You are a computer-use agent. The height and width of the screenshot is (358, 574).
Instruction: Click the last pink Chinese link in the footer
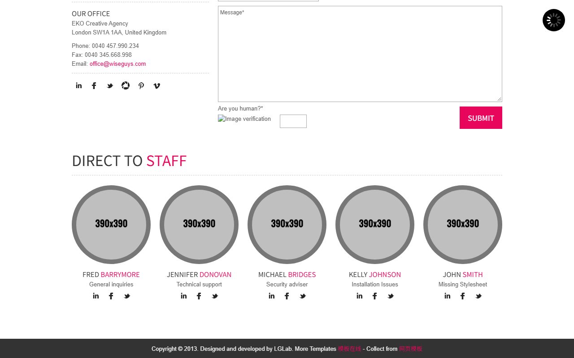coord(411,349)
